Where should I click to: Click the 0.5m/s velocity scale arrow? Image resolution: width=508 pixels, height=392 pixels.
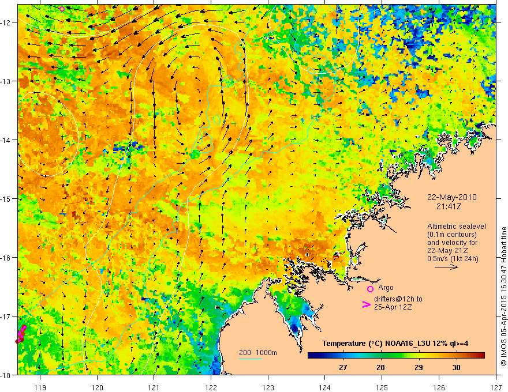pyautogui.click(x=446, y=267)
